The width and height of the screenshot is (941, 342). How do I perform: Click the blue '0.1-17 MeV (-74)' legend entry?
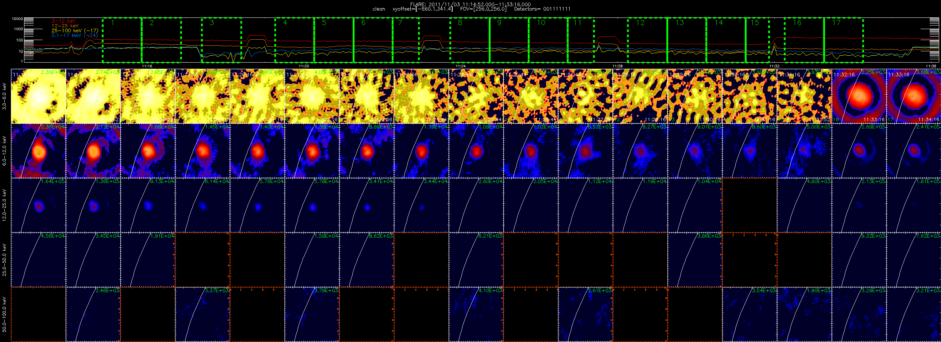pos(74,35)
